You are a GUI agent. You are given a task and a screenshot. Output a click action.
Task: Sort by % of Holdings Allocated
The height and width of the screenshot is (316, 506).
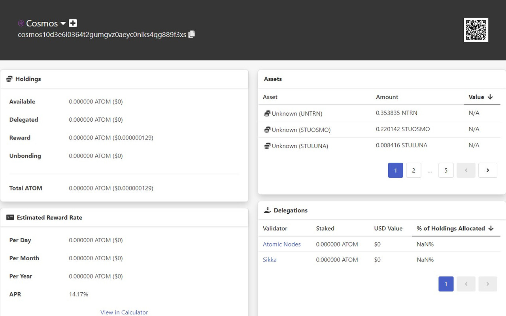click(455, 229)
